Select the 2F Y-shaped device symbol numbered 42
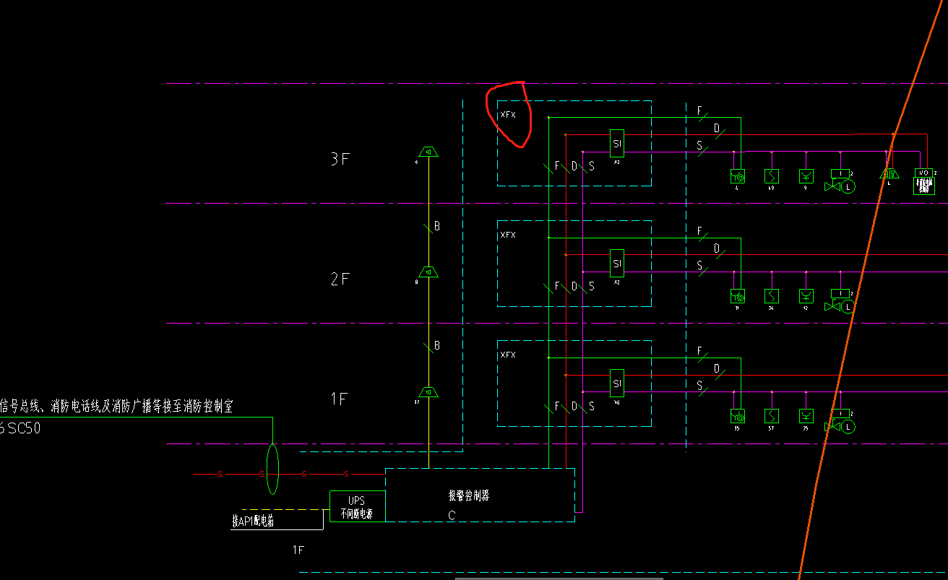948x580 pixels. (x=806, y=295)
